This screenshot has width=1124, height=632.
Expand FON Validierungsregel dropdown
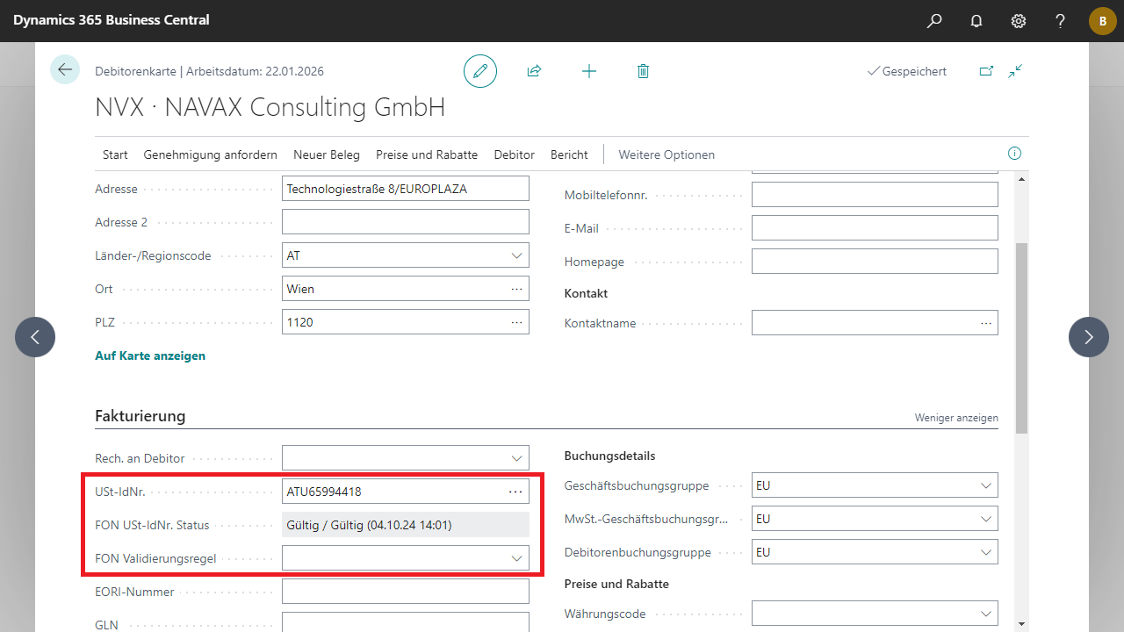point(516,558)
